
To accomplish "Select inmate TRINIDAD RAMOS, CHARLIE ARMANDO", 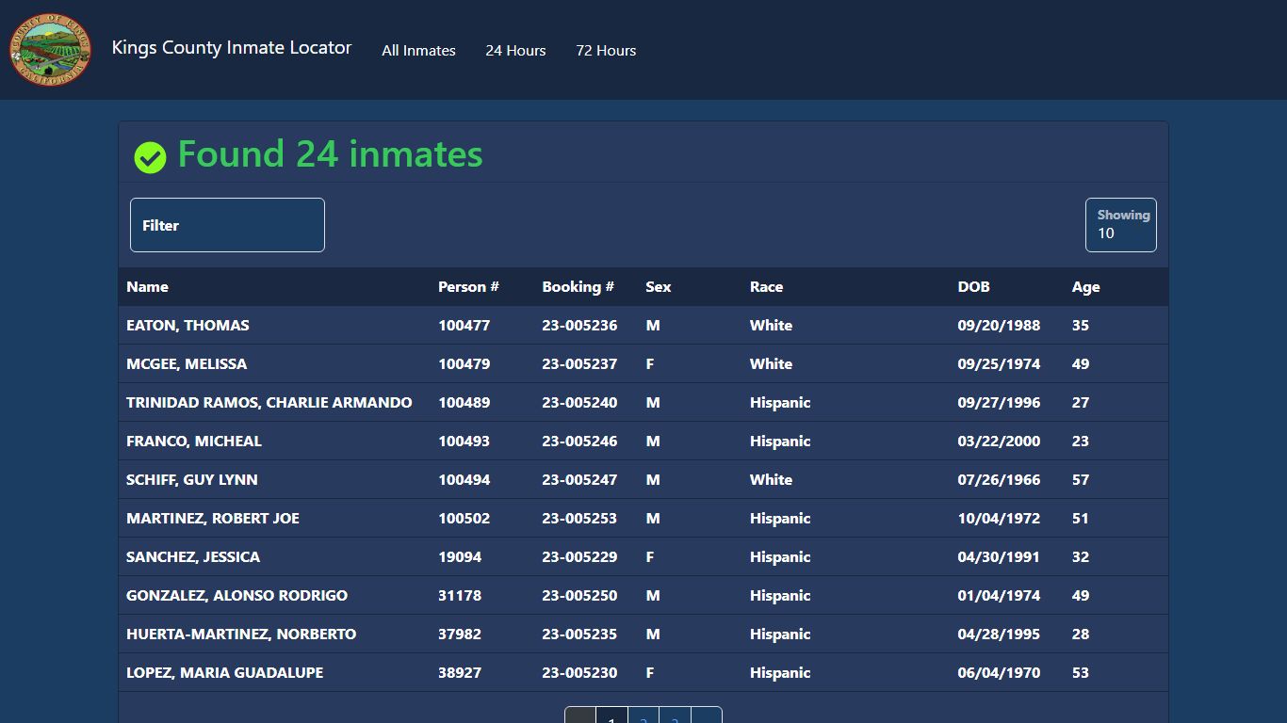I will click(269, 403).
